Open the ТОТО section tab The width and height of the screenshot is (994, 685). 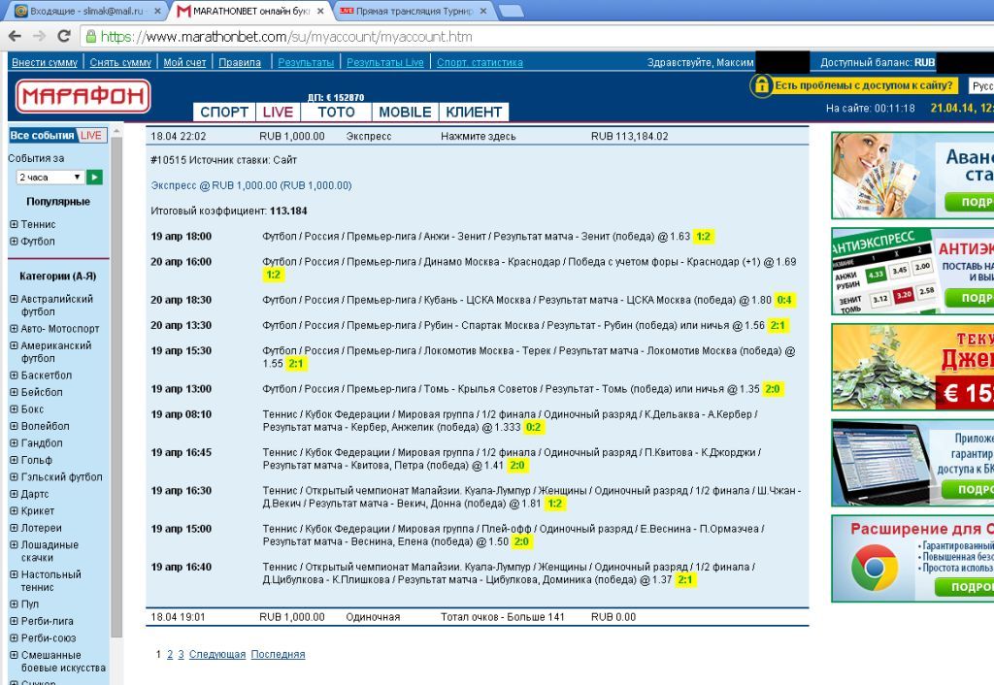coord(336,113)
